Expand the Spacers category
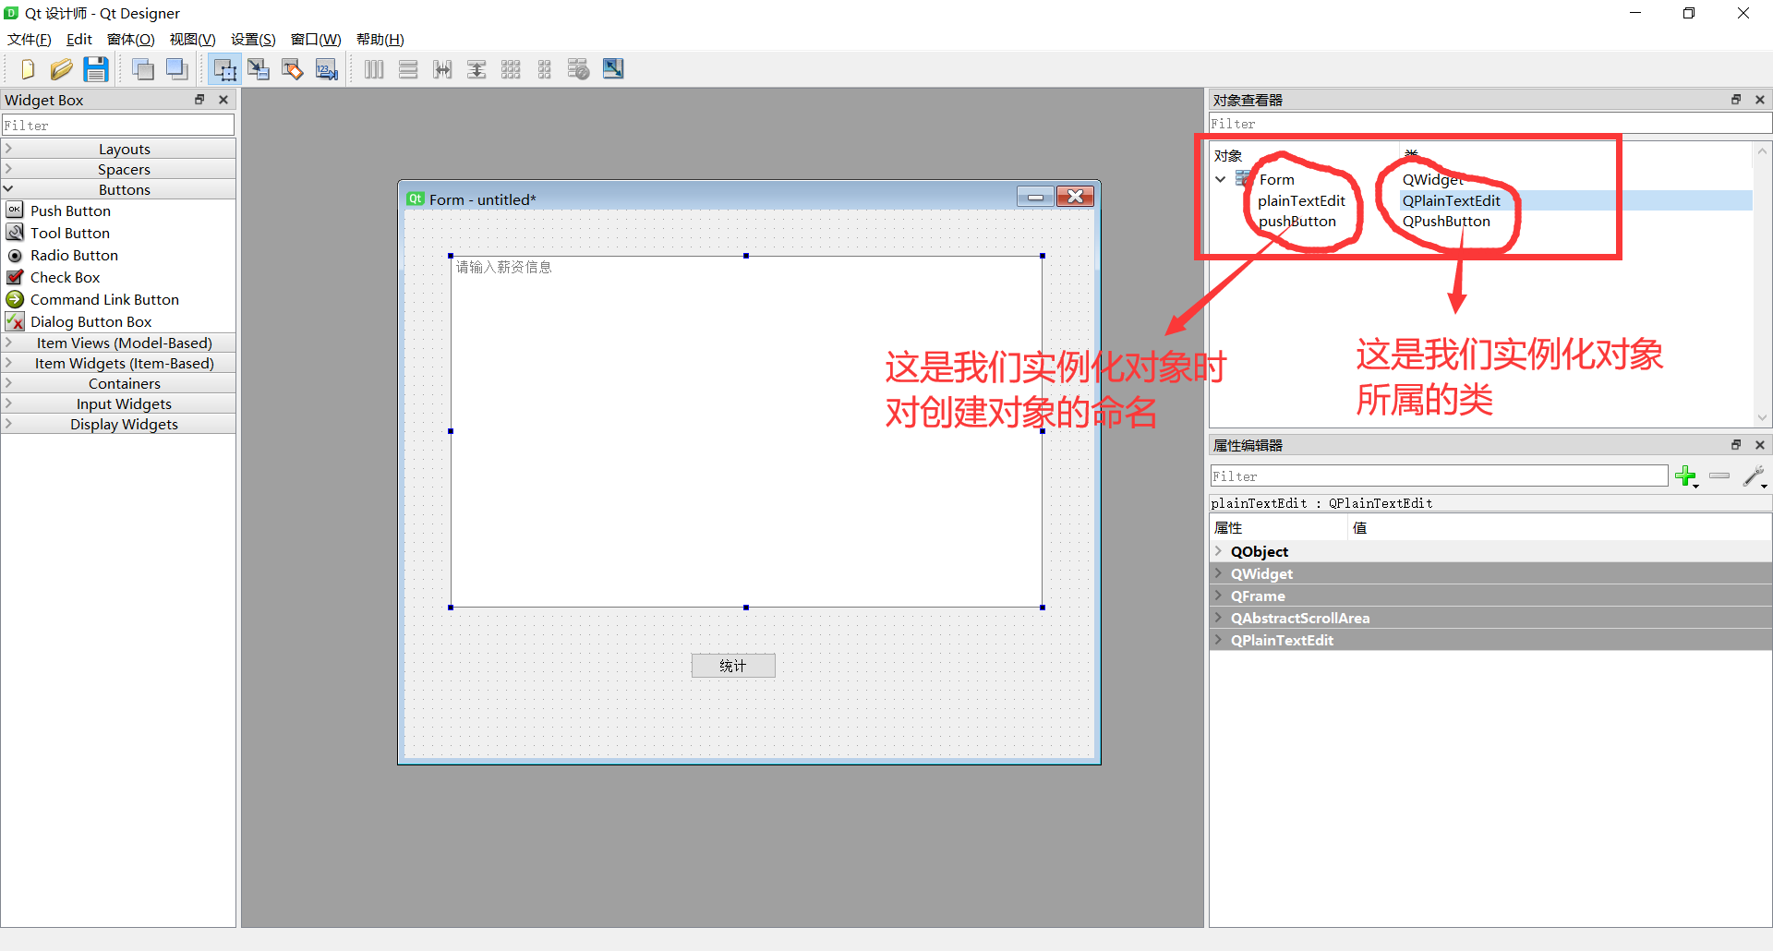The width and height of the screenshot is (1773, 951). click(x=118, y=169)
